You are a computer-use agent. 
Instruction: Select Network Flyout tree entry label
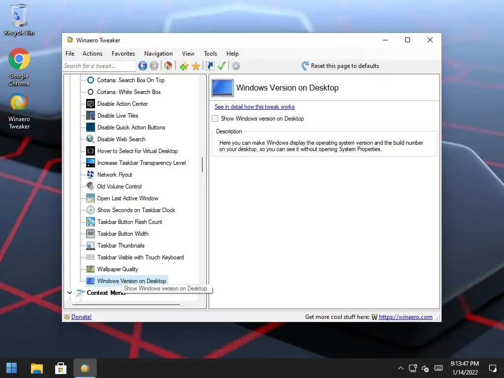[x=115, y=175]
